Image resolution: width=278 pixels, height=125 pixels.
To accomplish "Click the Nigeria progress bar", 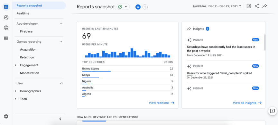I will 85,84.
